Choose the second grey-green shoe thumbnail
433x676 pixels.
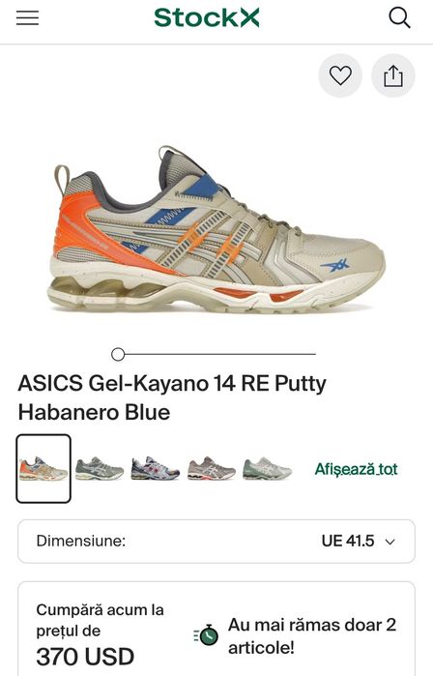click(100, 469)
